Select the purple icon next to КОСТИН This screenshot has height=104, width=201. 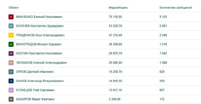11,53
